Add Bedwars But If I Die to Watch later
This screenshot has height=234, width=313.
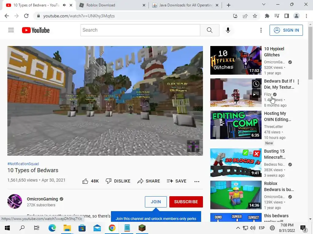tap(256, 84)
